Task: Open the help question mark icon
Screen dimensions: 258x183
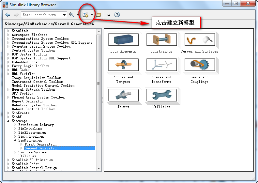Action: point(117,15)
